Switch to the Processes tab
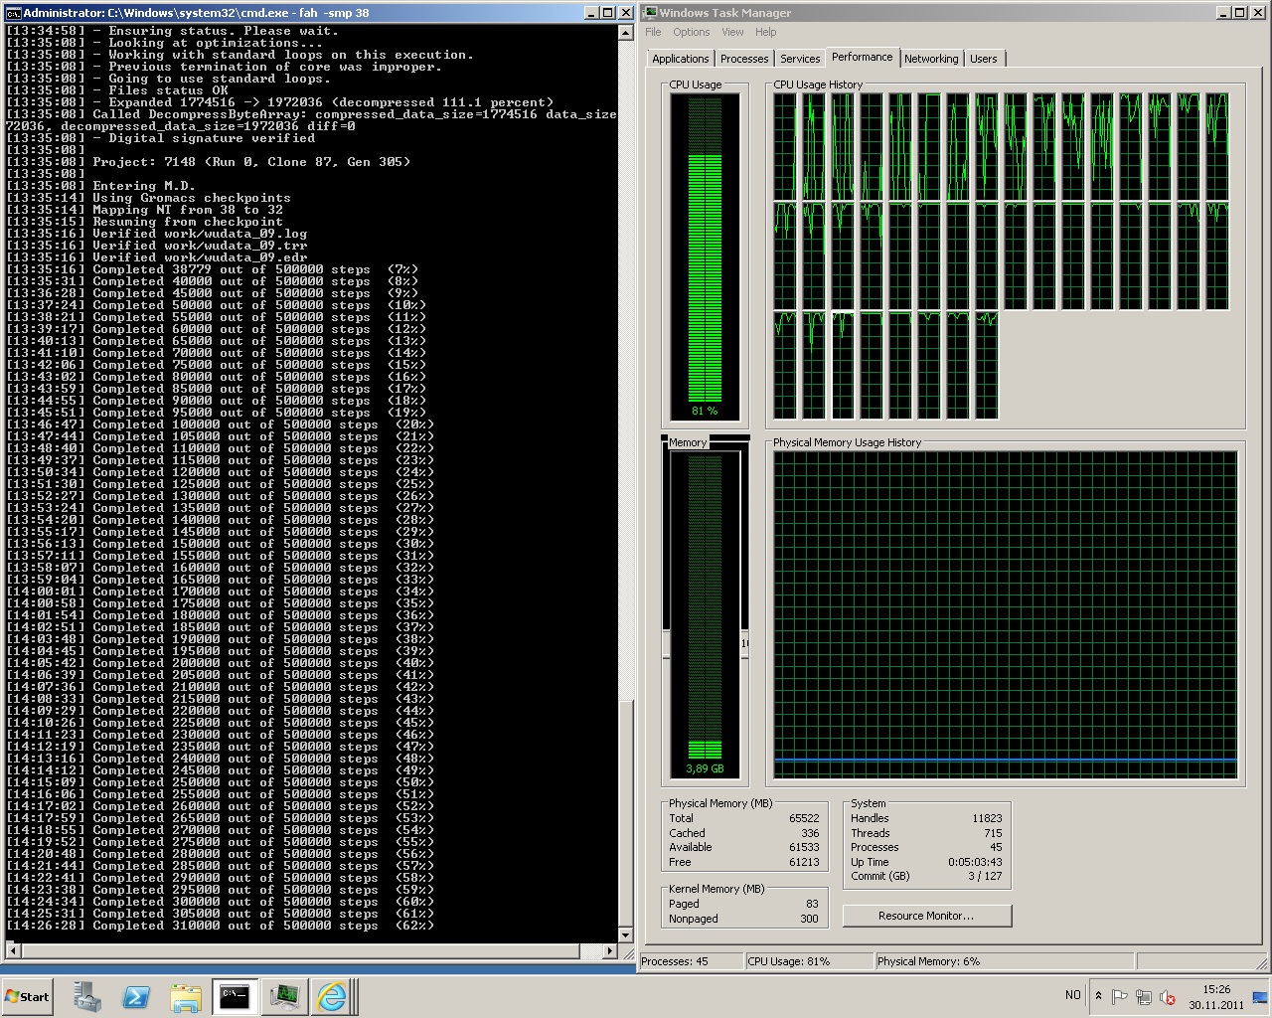Image resolution: width=1272 pixels, height=1018 pixels. point(744,59)
